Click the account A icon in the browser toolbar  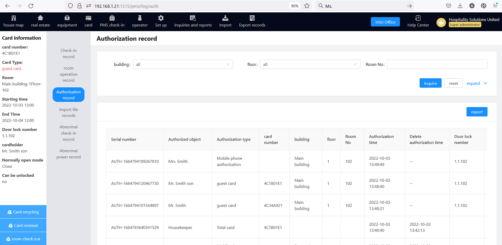(x=472, y=6)
